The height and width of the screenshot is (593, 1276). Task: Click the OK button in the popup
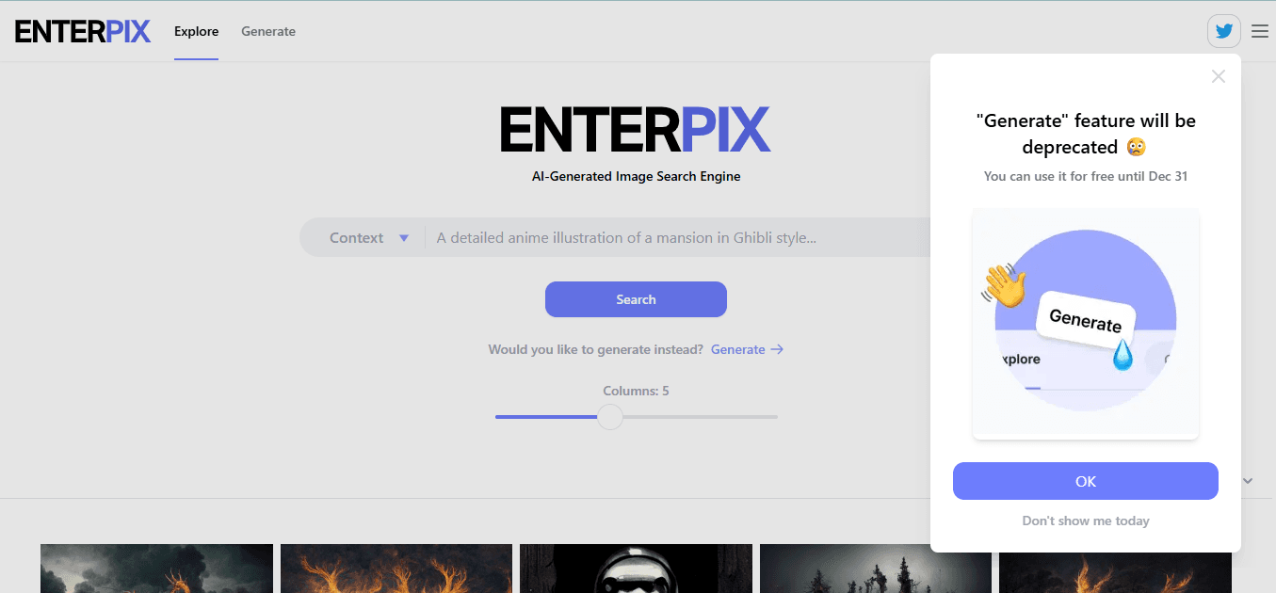(1085, 480)
